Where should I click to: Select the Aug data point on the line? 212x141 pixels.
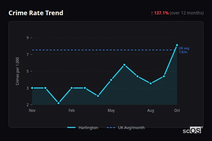click(x=151, y=84)
